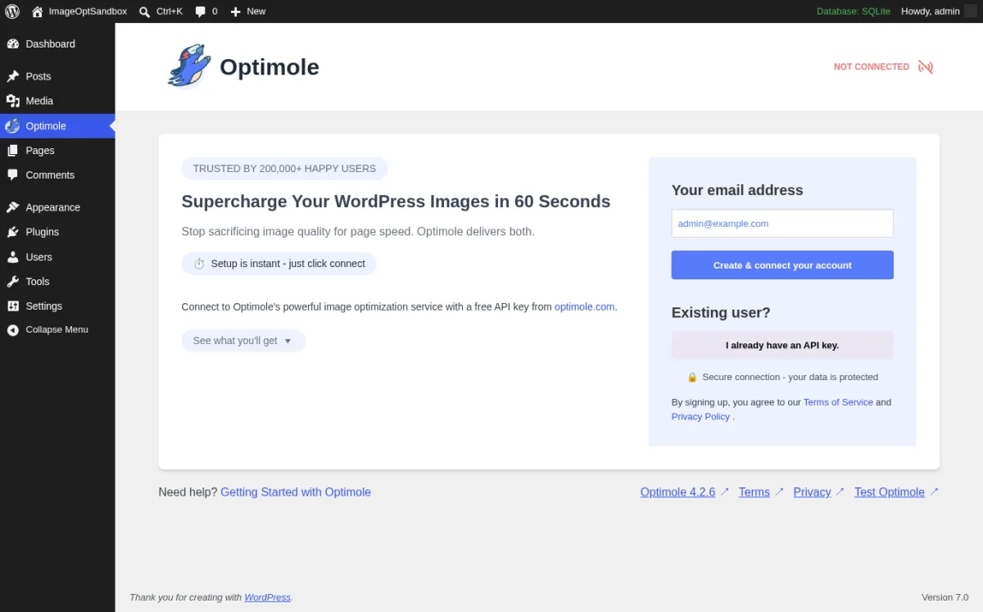Image resolution: width=983 pixels, height=612 pixels.
Task: Open the Ctrl+K search magnifier icon
Action: pyautogui.click(x=144, y=11)
